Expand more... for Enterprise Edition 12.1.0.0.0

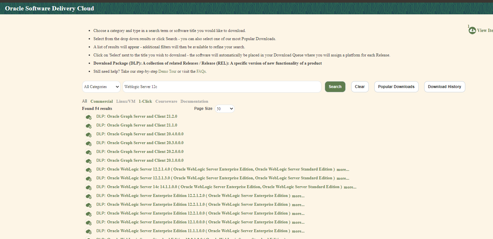298,222
